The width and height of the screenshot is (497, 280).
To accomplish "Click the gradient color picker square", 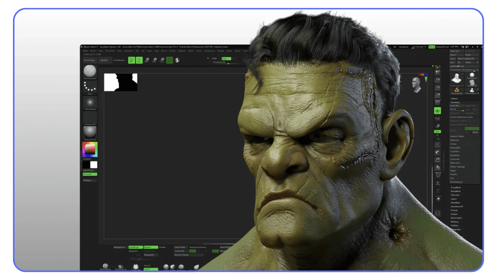I will 90,149.
